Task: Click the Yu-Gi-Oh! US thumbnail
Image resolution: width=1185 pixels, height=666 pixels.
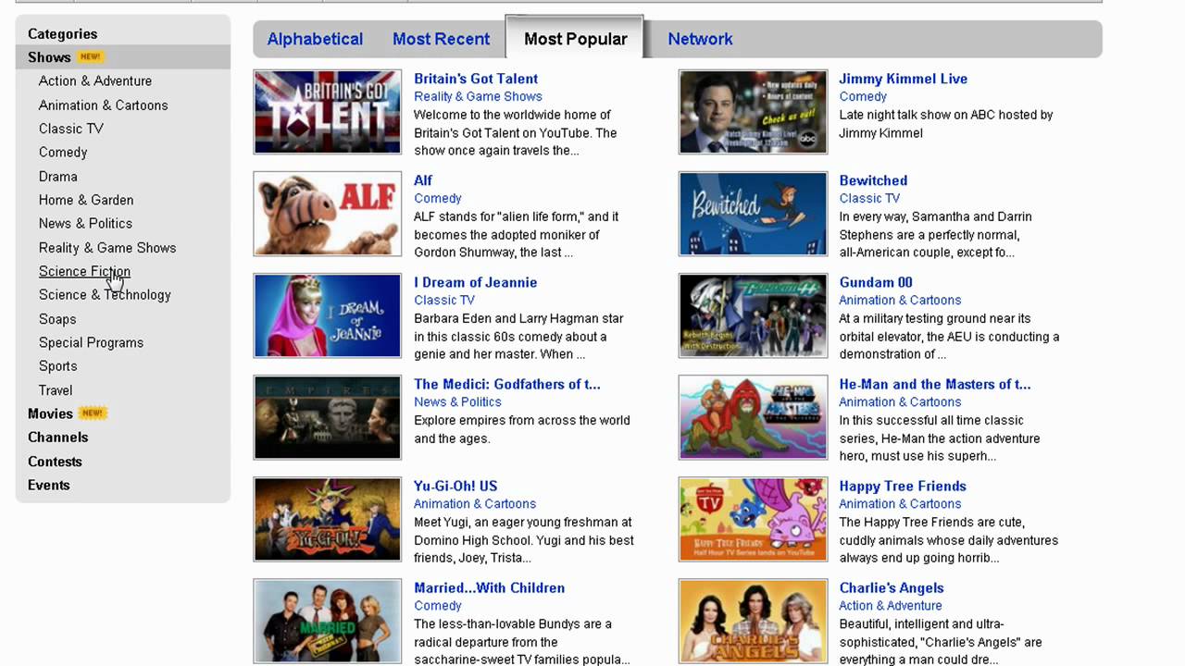Action: [x=328, y=519]
